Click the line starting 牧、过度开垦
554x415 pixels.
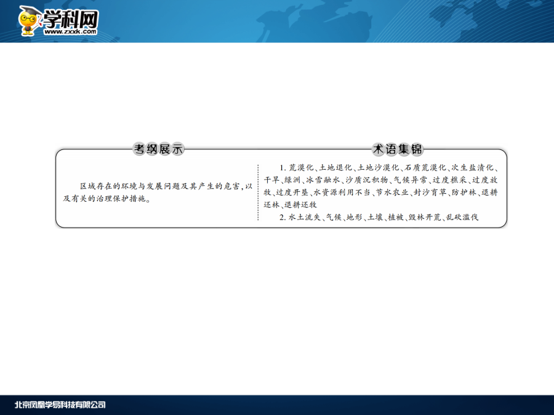pos(380,192)
